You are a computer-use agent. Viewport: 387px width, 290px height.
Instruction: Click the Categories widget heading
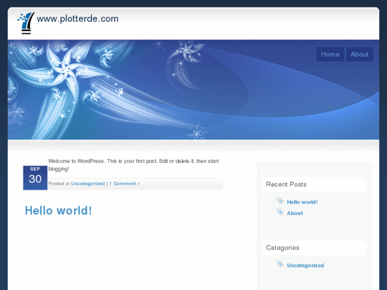[283, 247]
